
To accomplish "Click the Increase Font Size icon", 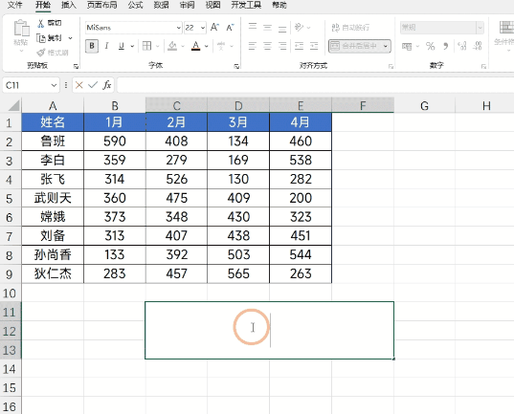I will [214, 27].
